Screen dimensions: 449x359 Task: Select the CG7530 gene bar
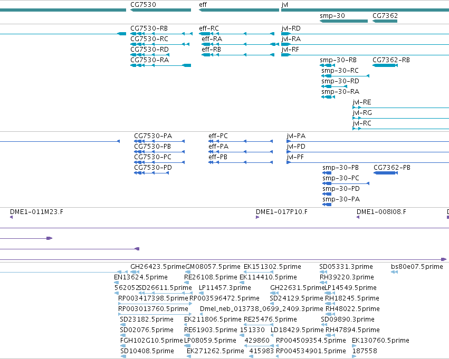coord(160,10)
